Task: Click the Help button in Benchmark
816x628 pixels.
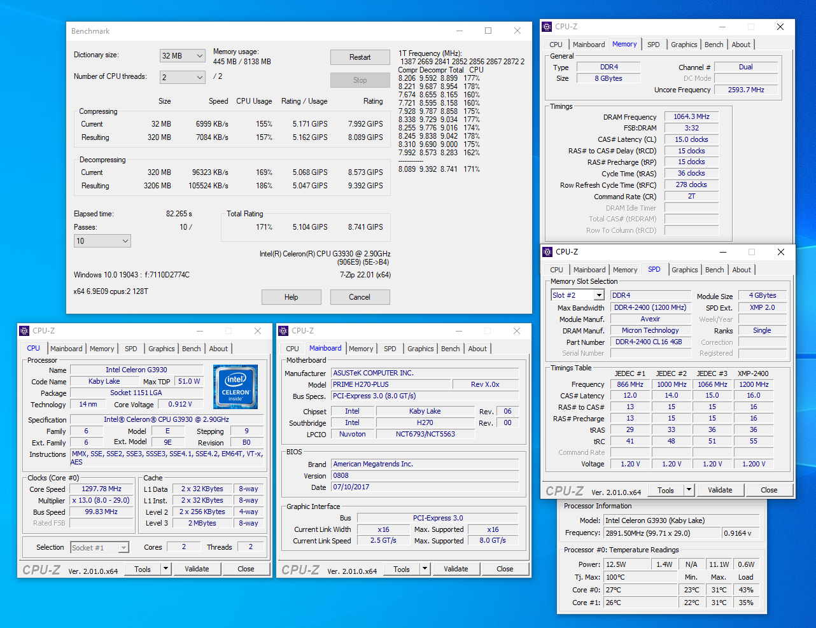Action: [x=292, y=297]
